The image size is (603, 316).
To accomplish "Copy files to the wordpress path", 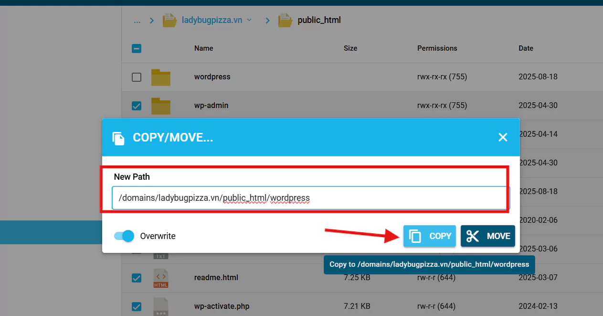I will click(x=430, y=236).
